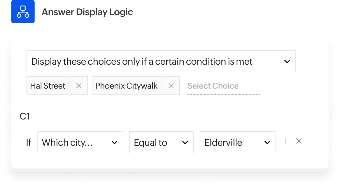Click the C1 condition label
The height and width of the screenshot is (188, 340).
(x=25, y=117)
